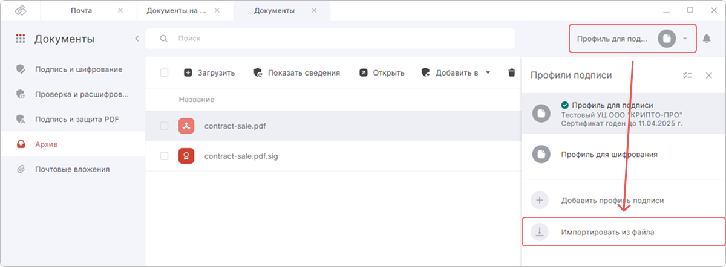Click the Подпись и шифрование shield icon
This screenshot has width=726, height=267.
21,69
